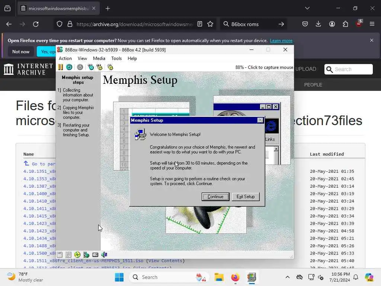The height and width of the screenshot is (286, 381).
Task: Open the 86Box Tools menu
Action: click(116, 58)
